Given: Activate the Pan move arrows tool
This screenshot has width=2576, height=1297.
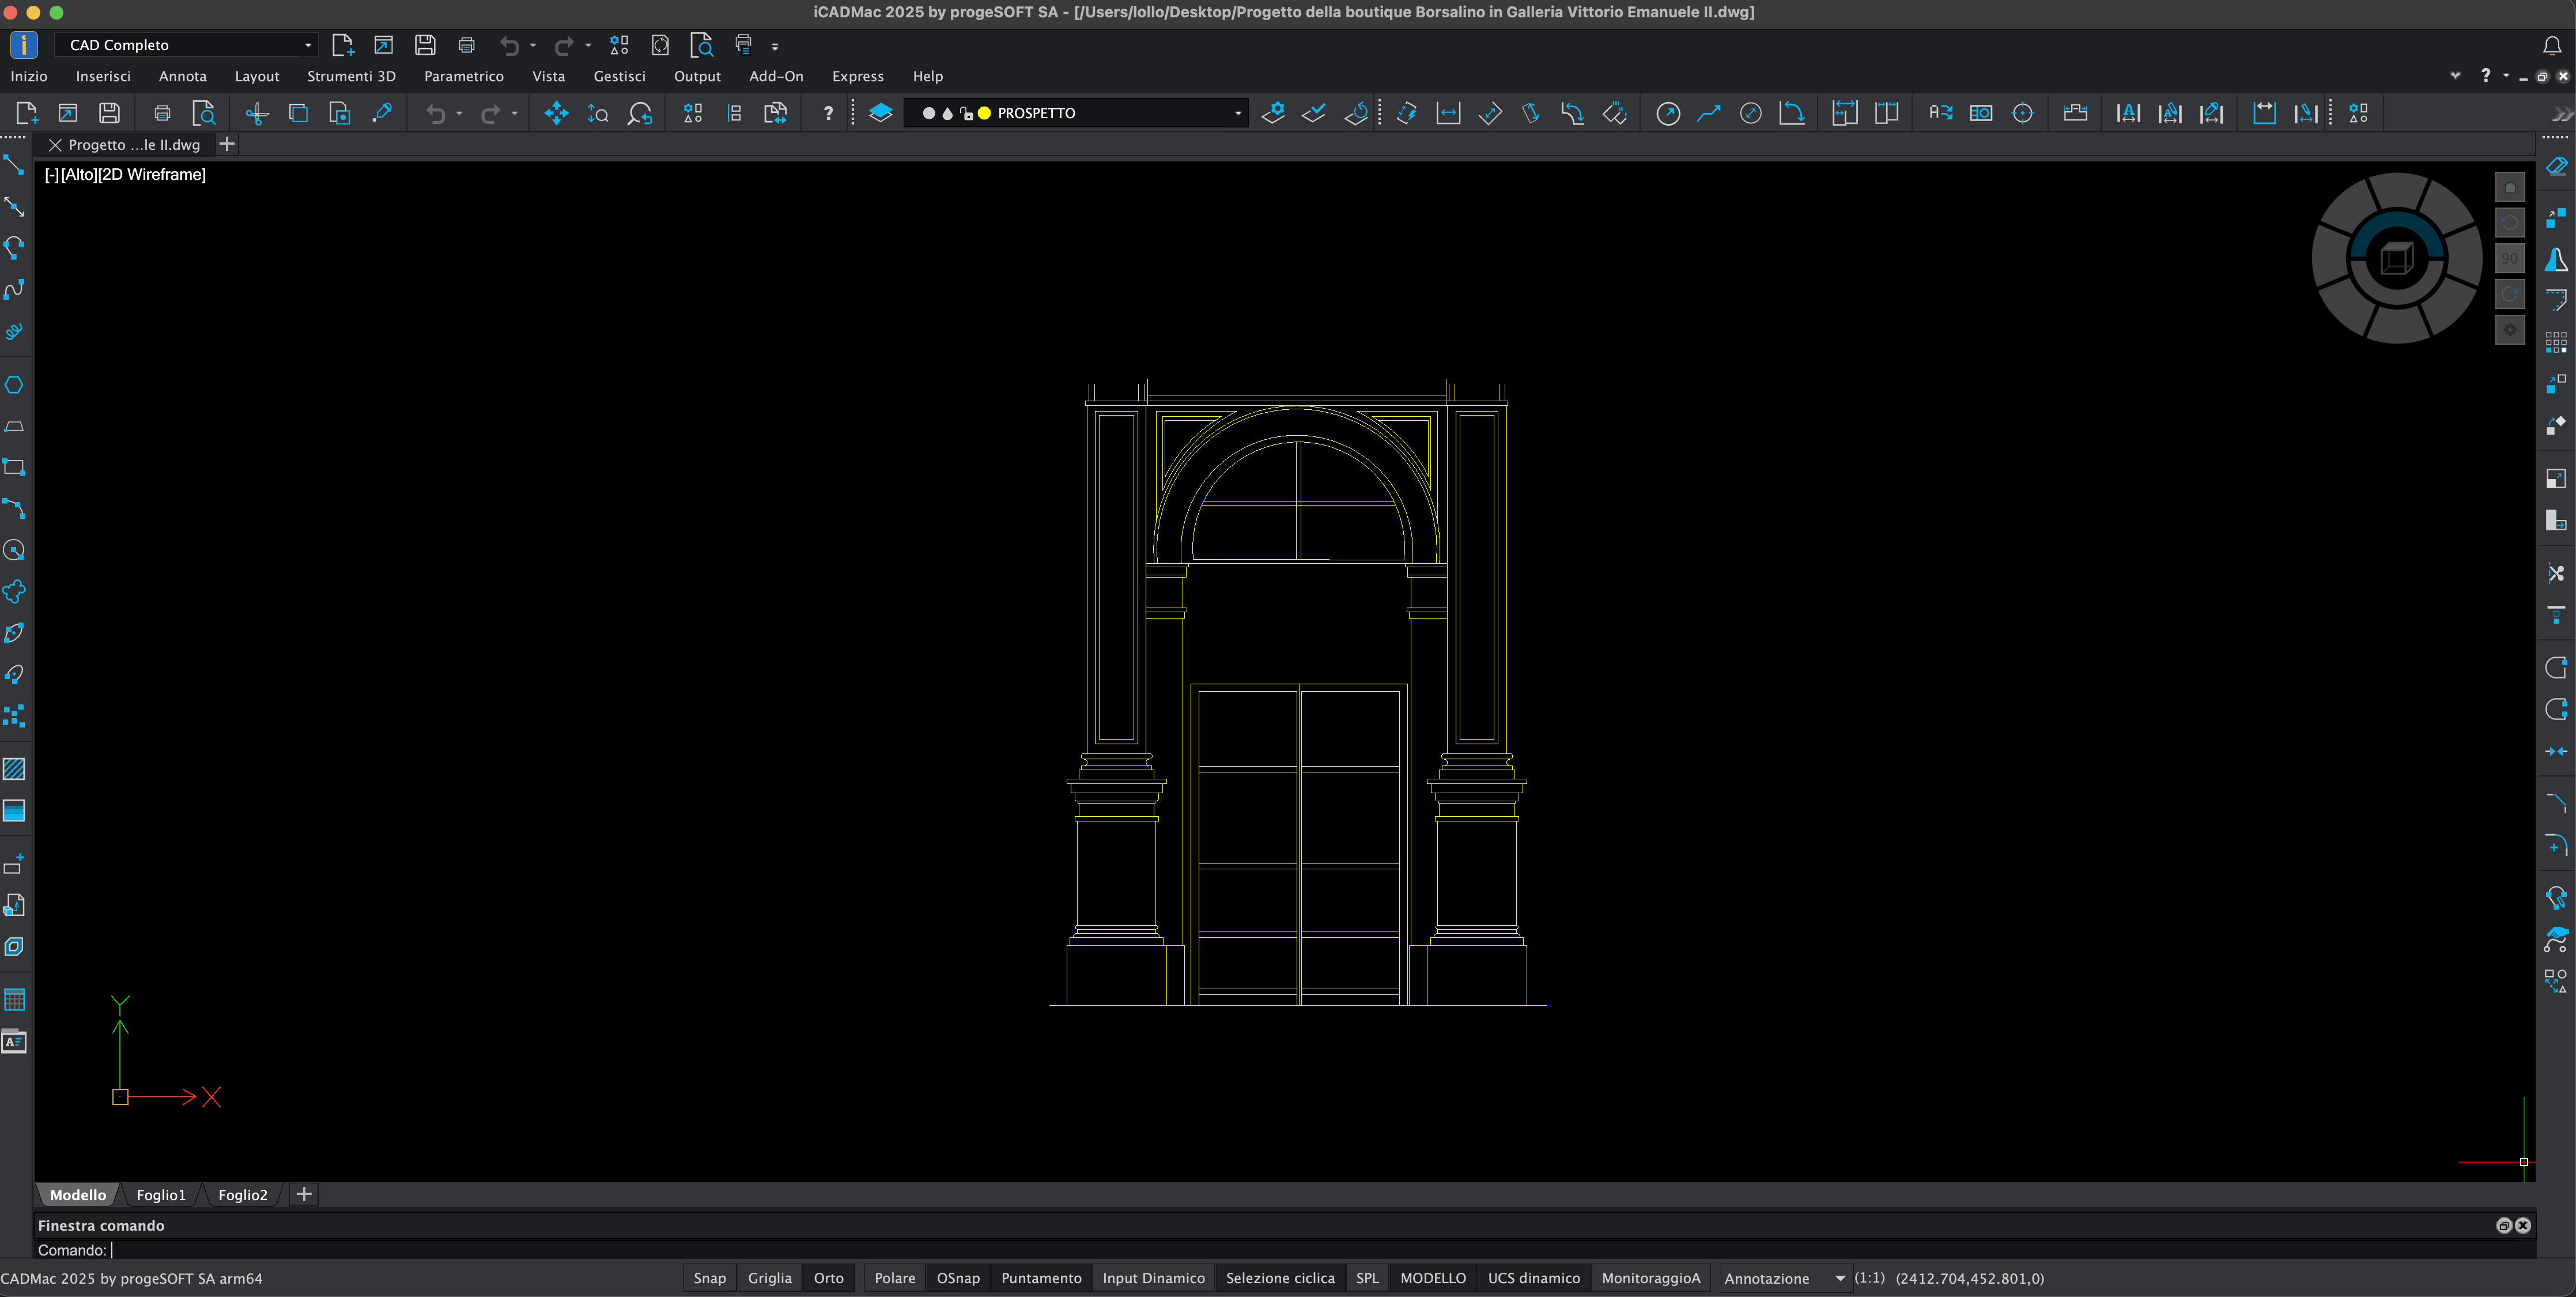Looking at the screenshot, I should coord(556,113).
